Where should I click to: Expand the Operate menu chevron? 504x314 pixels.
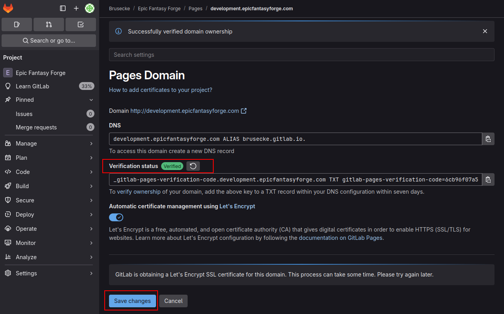(91, 229)
